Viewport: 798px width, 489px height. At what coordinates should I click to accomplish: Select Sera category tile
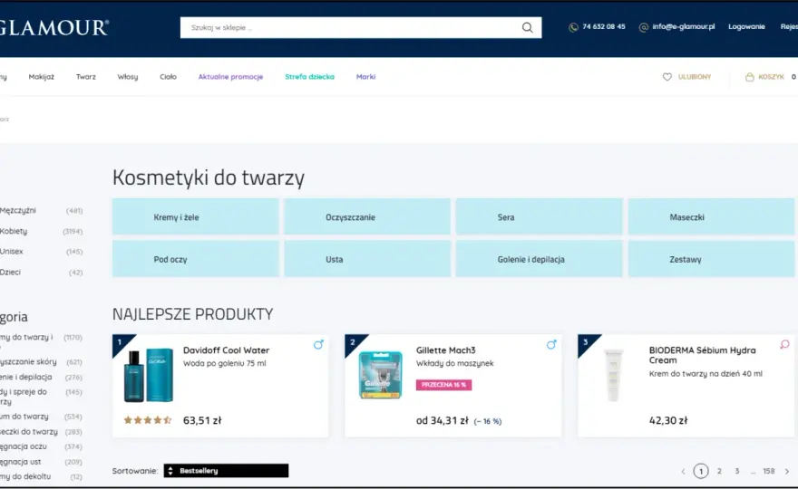[x=539, y=217]
